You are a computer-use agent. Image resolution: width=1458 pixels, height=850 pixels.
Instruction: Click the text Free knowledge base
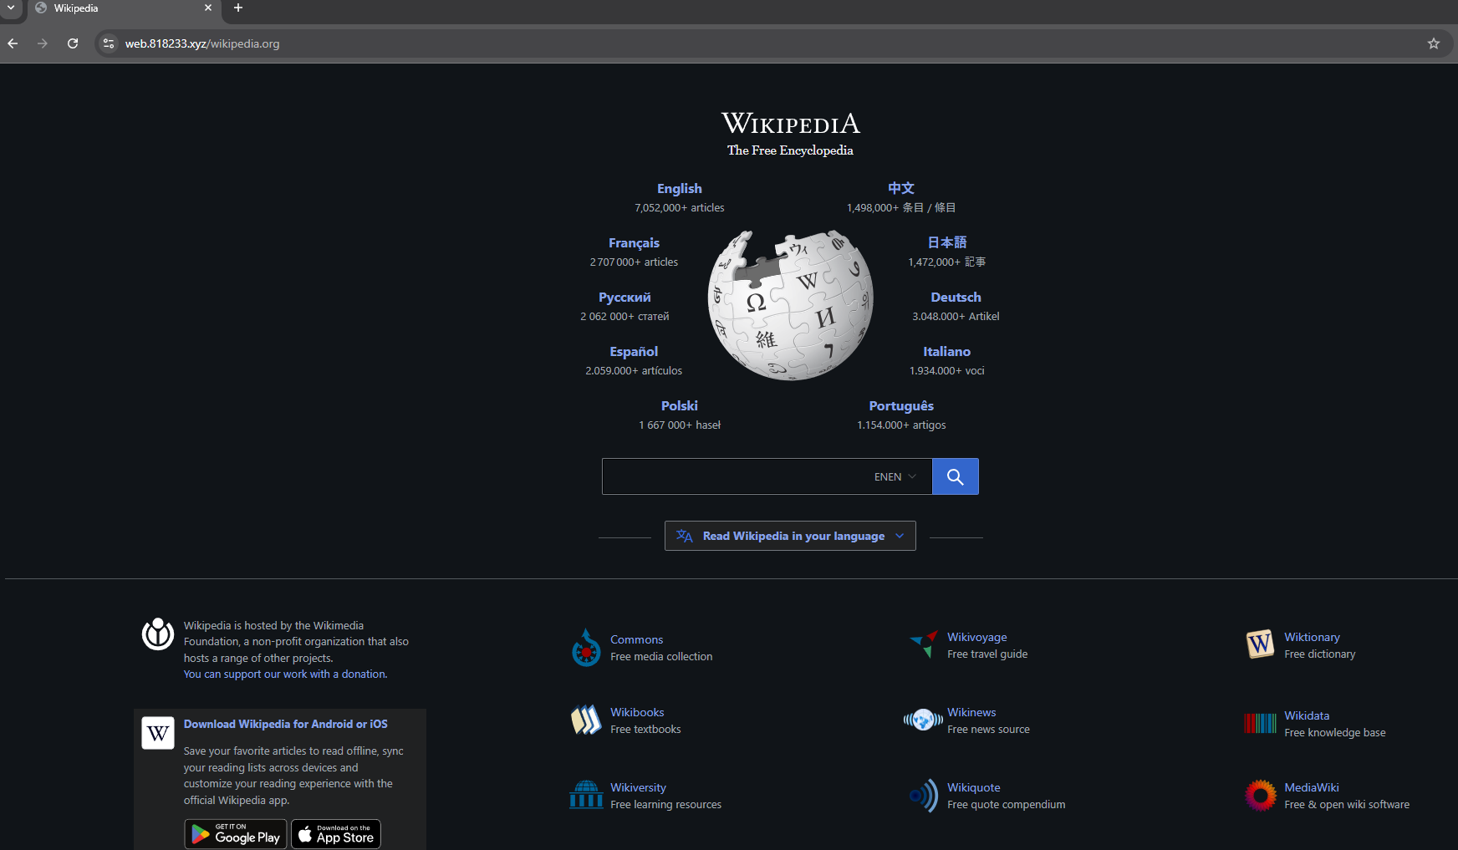[1335, 733]
